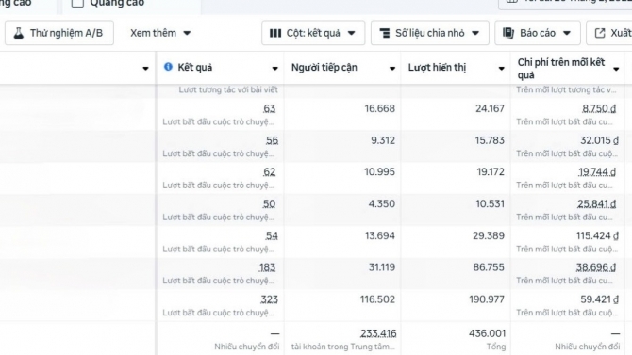Click the result value 54
632x355 pixels.
pos(272,235)
